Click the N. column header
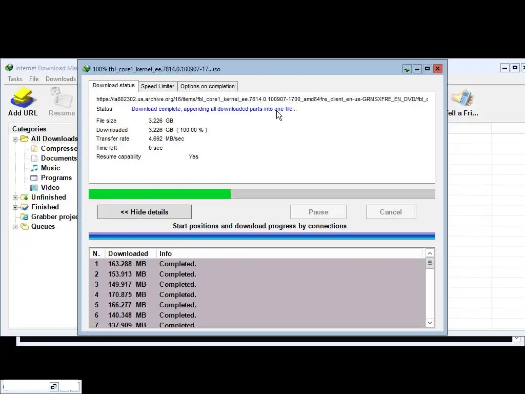 coord(96,253)
